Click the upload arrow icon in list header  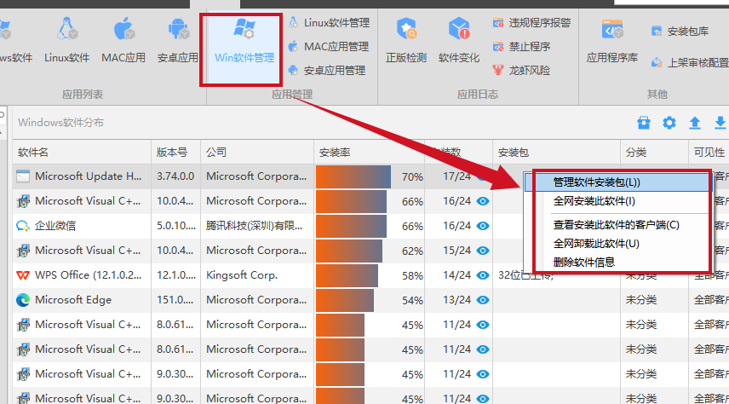pos(695,123)
